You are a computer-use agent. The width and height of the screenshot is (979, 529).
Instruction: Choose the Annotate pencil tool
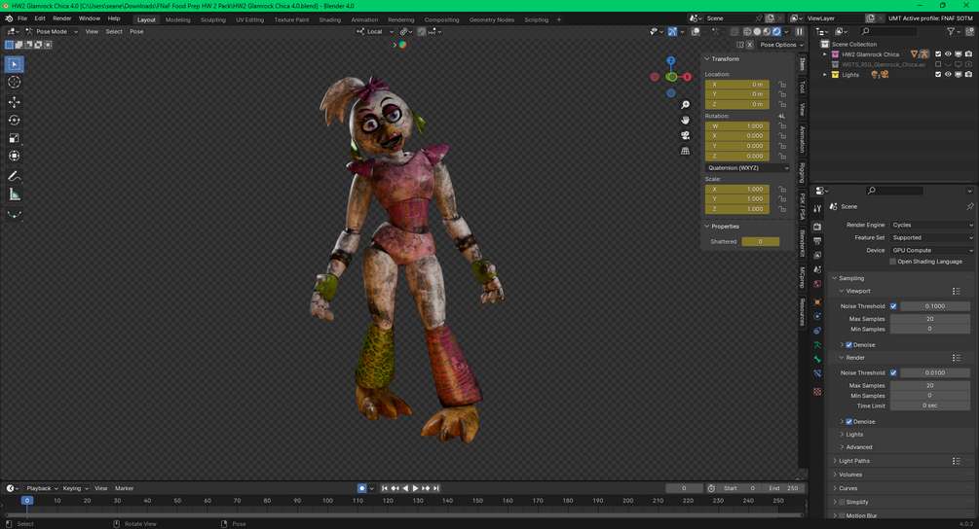tap(15, 176)
